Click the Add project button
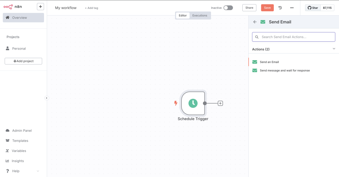339x177 pixels. click(x=24, y=61)
